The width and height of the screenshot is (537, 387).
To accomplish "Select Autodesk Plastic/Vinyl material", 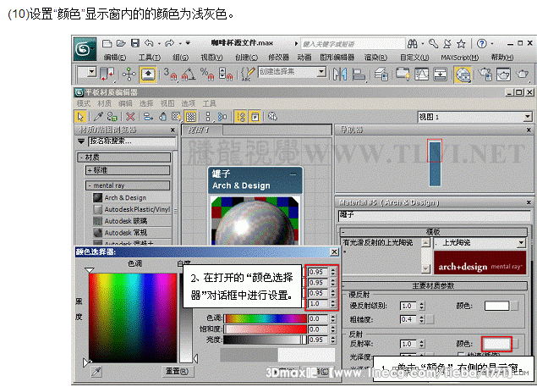I will click(x=132, y=209).
